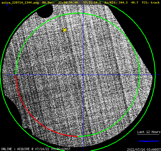The image size is (161, 151).
Task: Click the white bright dot near red arc
Action: click(37, 118)
